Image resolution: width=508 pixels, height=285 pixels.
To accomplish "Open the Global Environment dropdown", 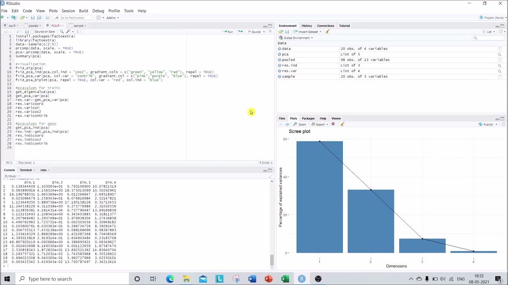I will (296, 38).
